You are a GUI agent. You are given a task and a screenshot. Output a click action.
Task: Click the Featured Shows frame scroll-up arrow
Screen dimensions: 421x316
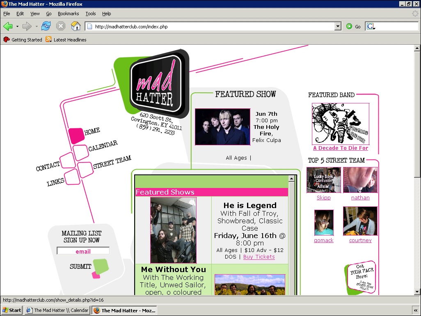[x=292, y=178]
